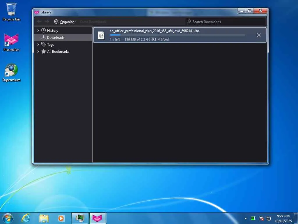
Task: Click the Downloads arrow icon
Action: [44, 37]
